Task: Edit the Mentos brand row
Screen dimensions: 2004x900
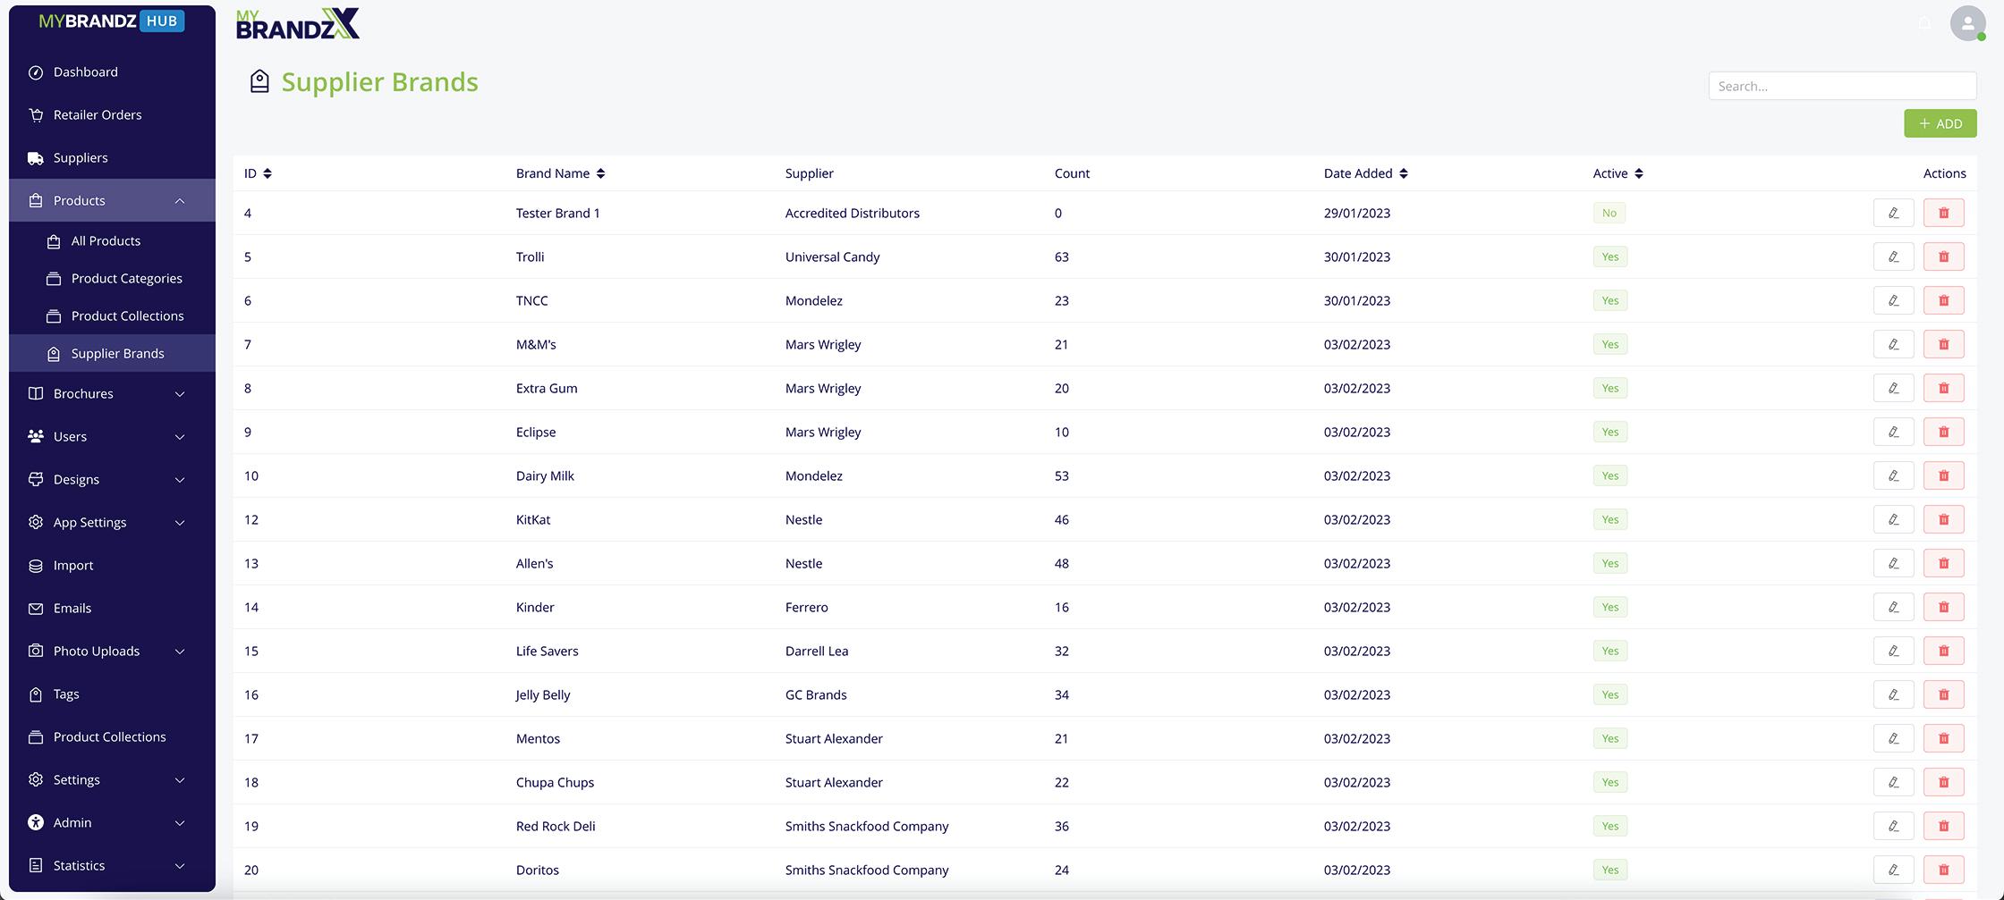Action: 1893,738
